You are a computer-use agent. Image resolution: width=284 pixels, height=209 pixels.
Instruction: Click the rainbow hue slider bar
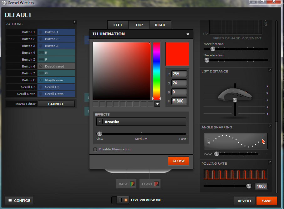pyautogui.click(x=156, y=70)
